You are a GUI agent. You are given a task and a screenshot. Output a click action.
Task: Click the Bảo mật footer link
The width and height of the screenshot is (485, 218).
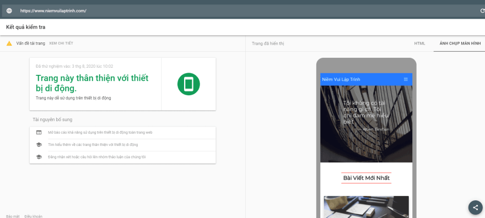(x=13, y=216)
